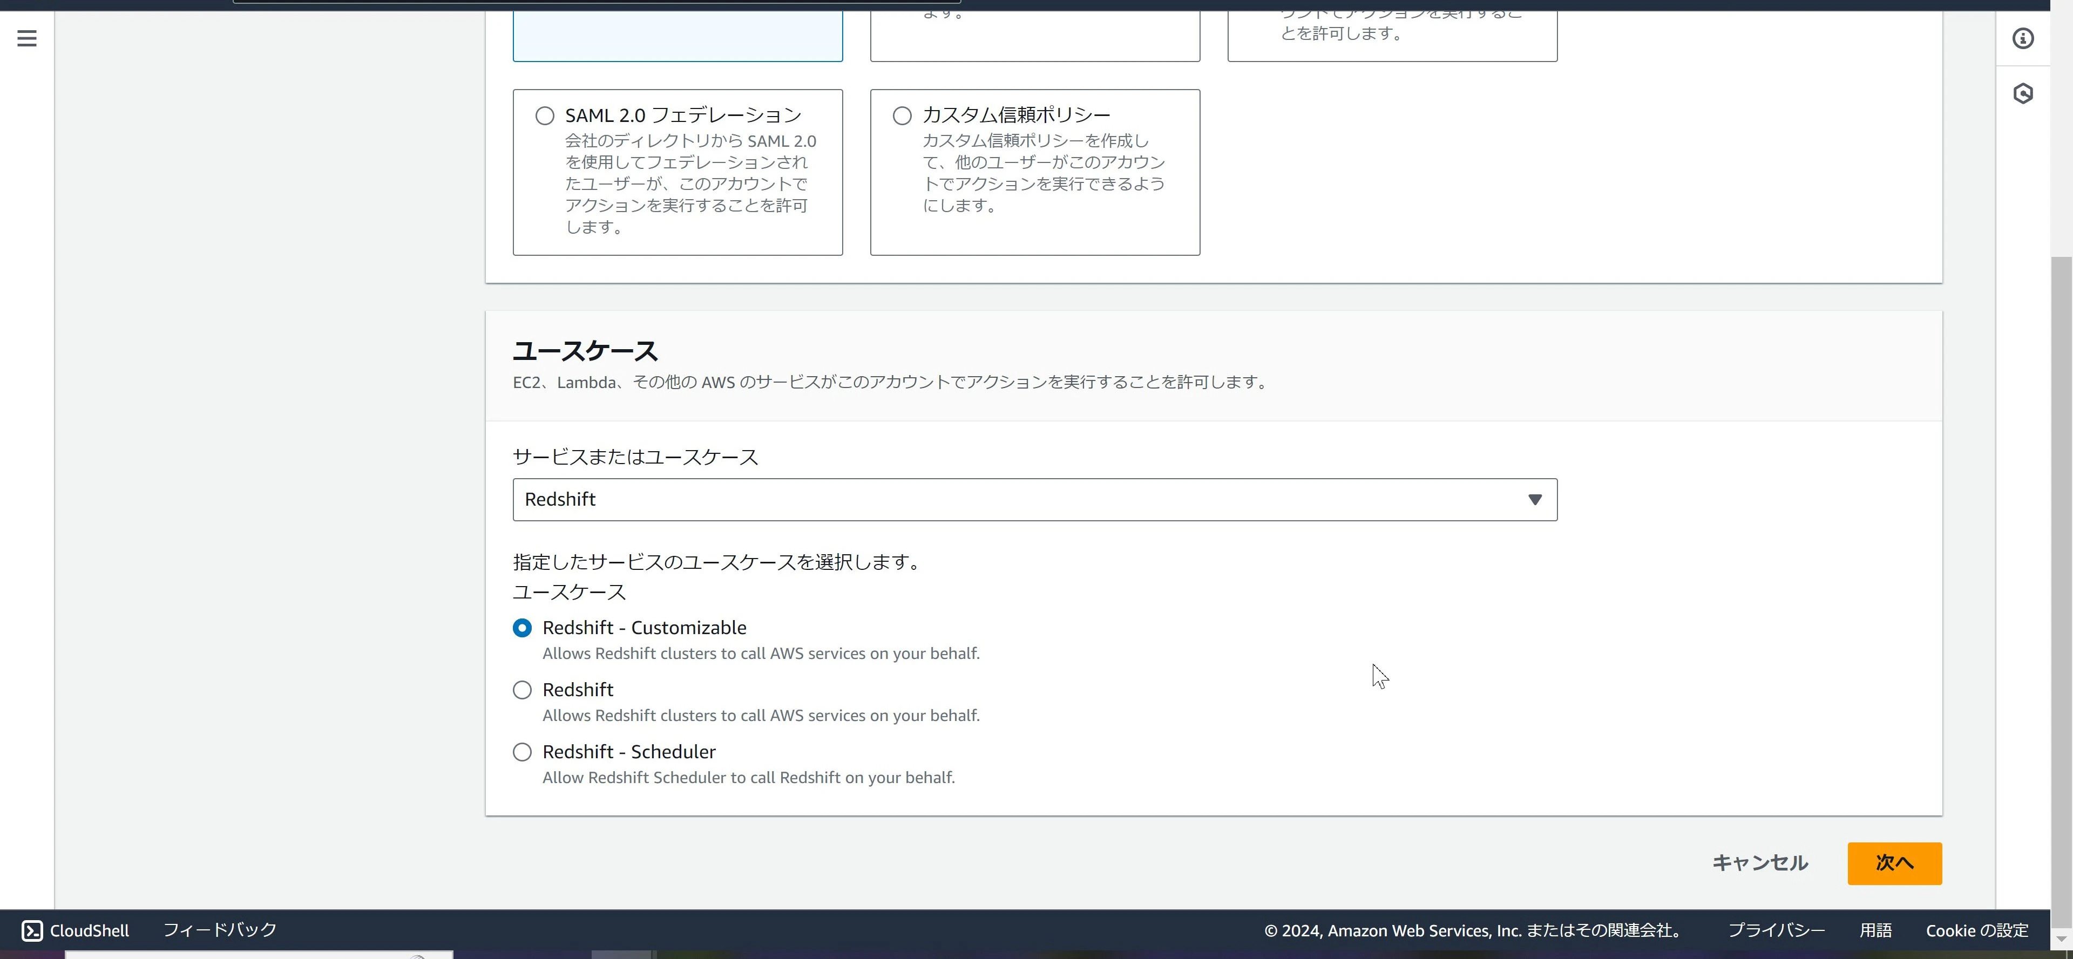Open the 用語 footer link
Image resolution: width=2073 pixels, height=959 pixels.
pos(1875,930)
